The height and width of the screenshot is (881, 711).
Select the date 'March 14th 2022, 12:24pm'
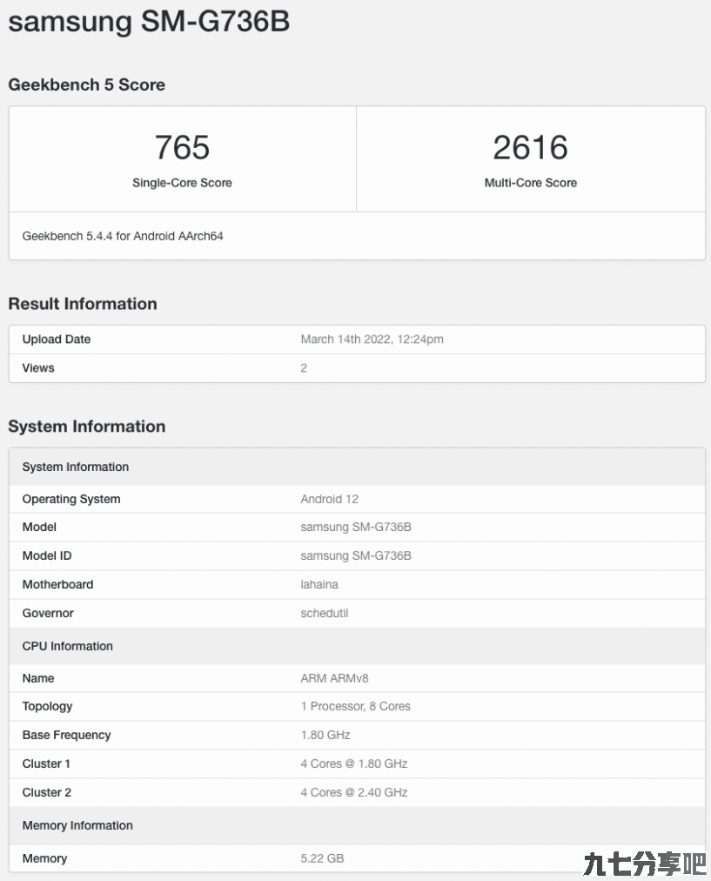(372, 340)
